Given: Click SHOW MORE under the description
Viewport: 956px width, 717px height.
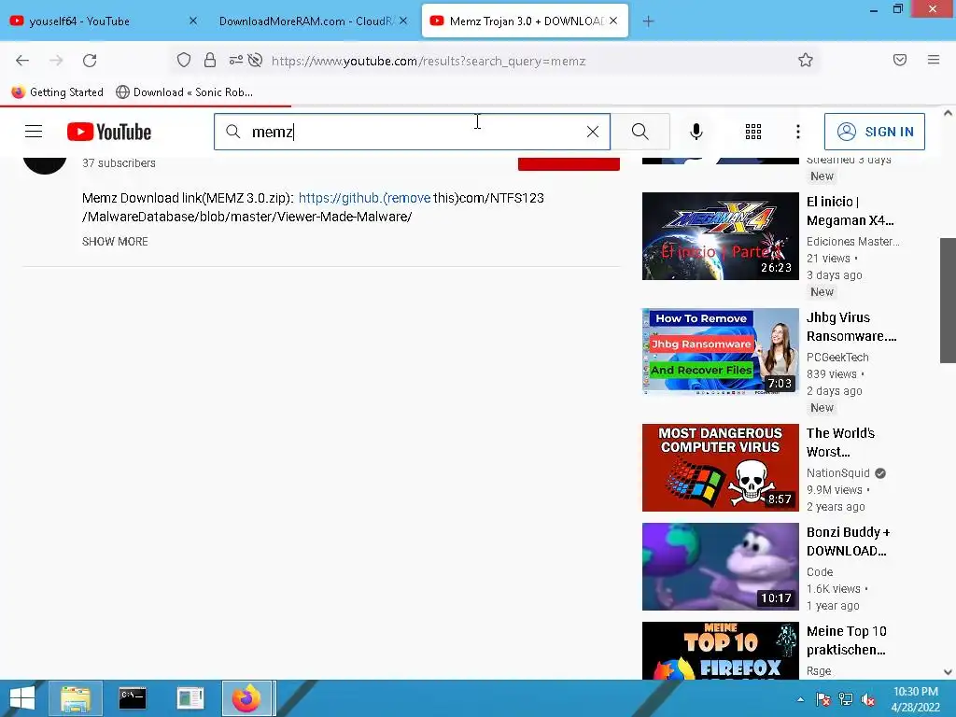Looking at the screenshot, I should click(115, 242).
